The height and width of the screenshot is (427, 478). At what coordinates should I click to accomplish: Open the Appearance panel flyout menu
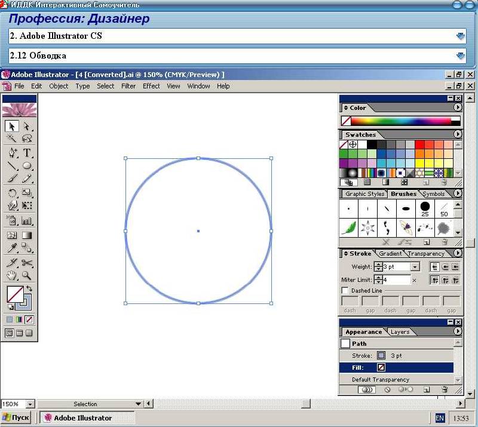[458, 331]
